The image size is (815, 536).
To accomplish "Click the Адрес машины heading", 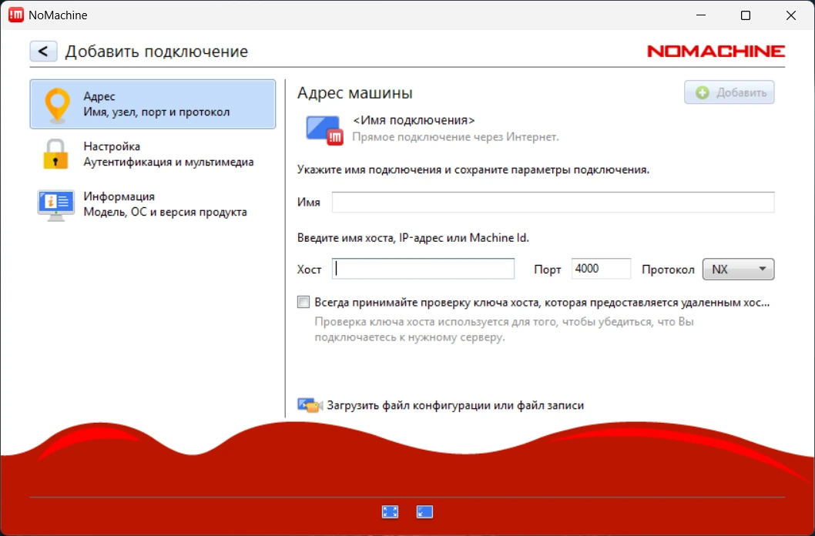I will click(x=355, y=93).
